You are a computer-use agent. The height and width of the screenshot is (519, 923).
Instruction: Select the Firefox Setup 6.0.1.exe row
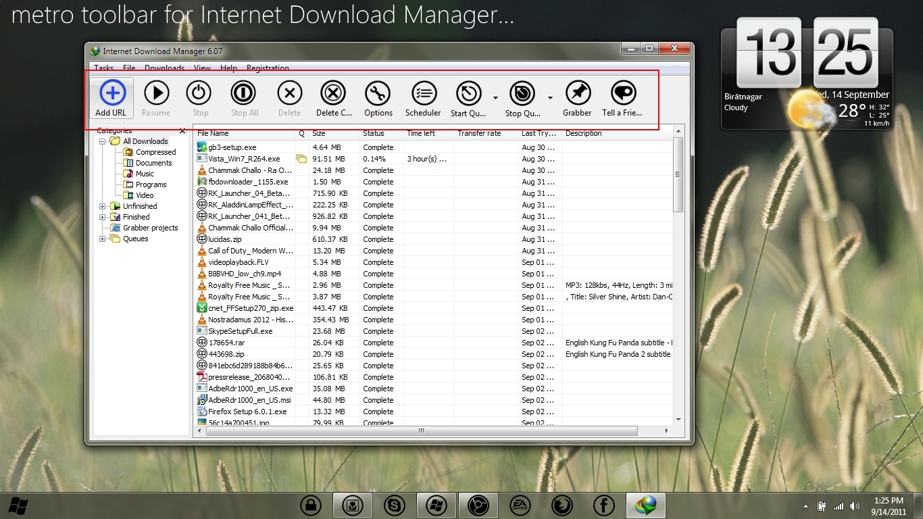[x=432, y=412]
